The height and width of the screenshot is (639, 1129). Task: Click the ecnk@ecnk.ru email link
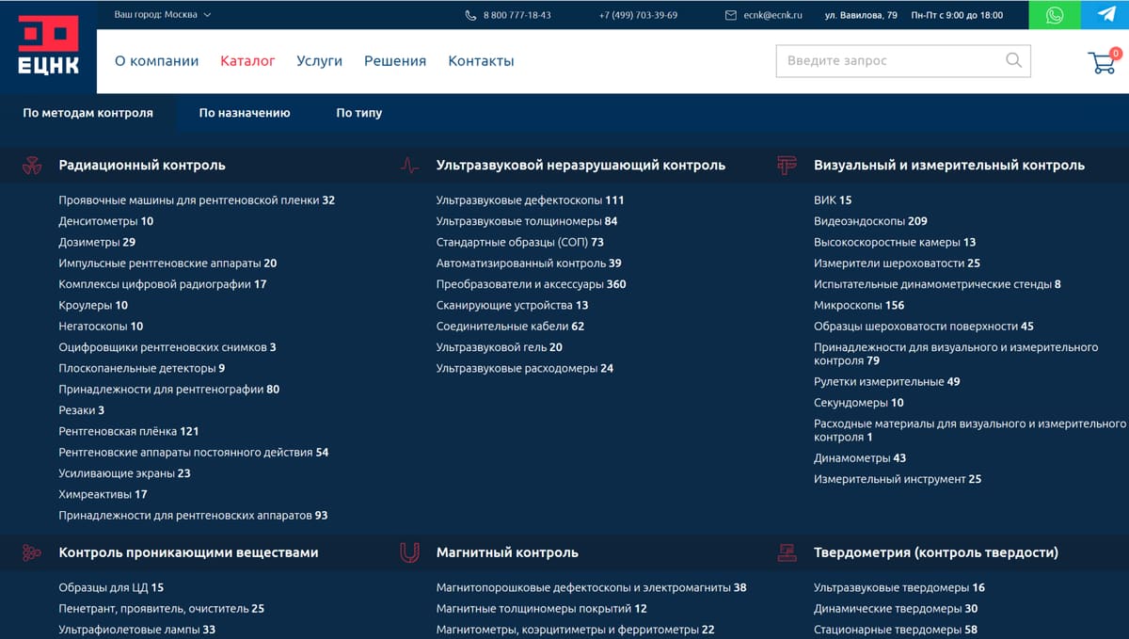(773, 15)
